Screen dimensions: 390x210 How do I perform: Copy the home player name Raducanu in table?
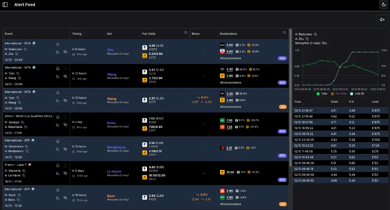point(25,49)
